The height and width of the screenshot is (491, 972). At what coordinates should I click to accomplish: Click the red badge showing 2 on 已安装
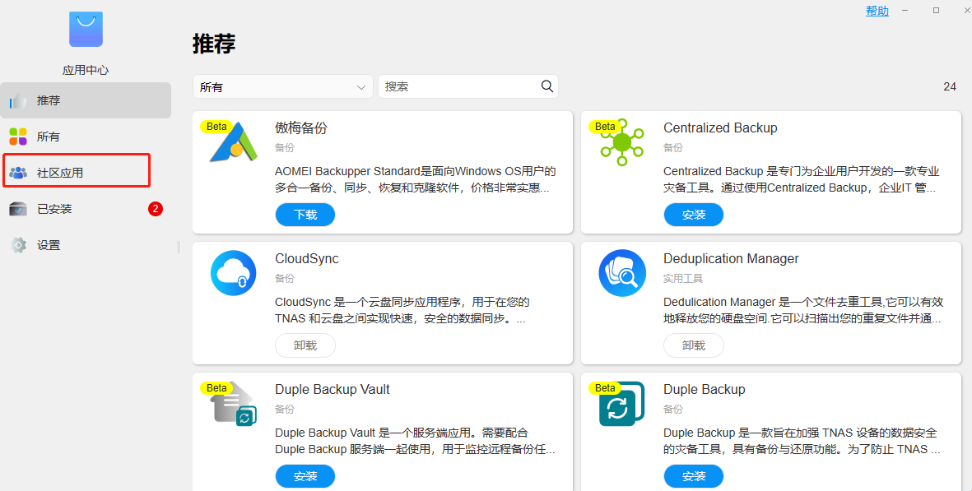[155, 209]
